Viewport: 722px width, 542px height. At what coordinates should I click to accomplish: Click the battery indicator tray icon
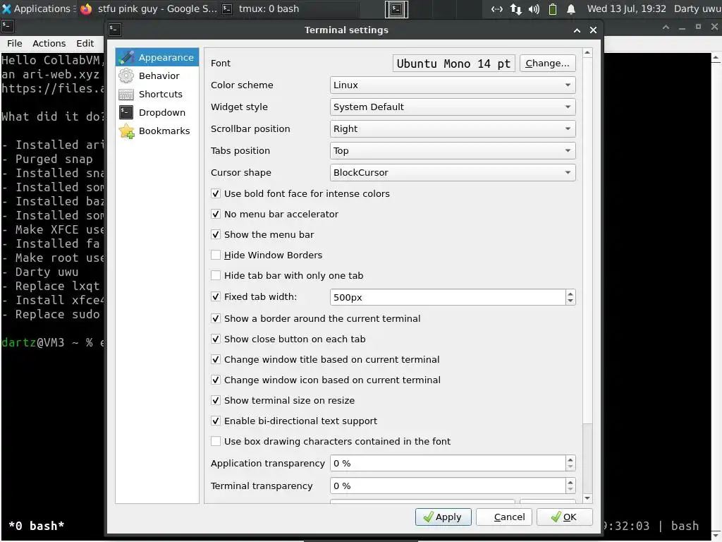pyautogui.click(x=553, y=8)
